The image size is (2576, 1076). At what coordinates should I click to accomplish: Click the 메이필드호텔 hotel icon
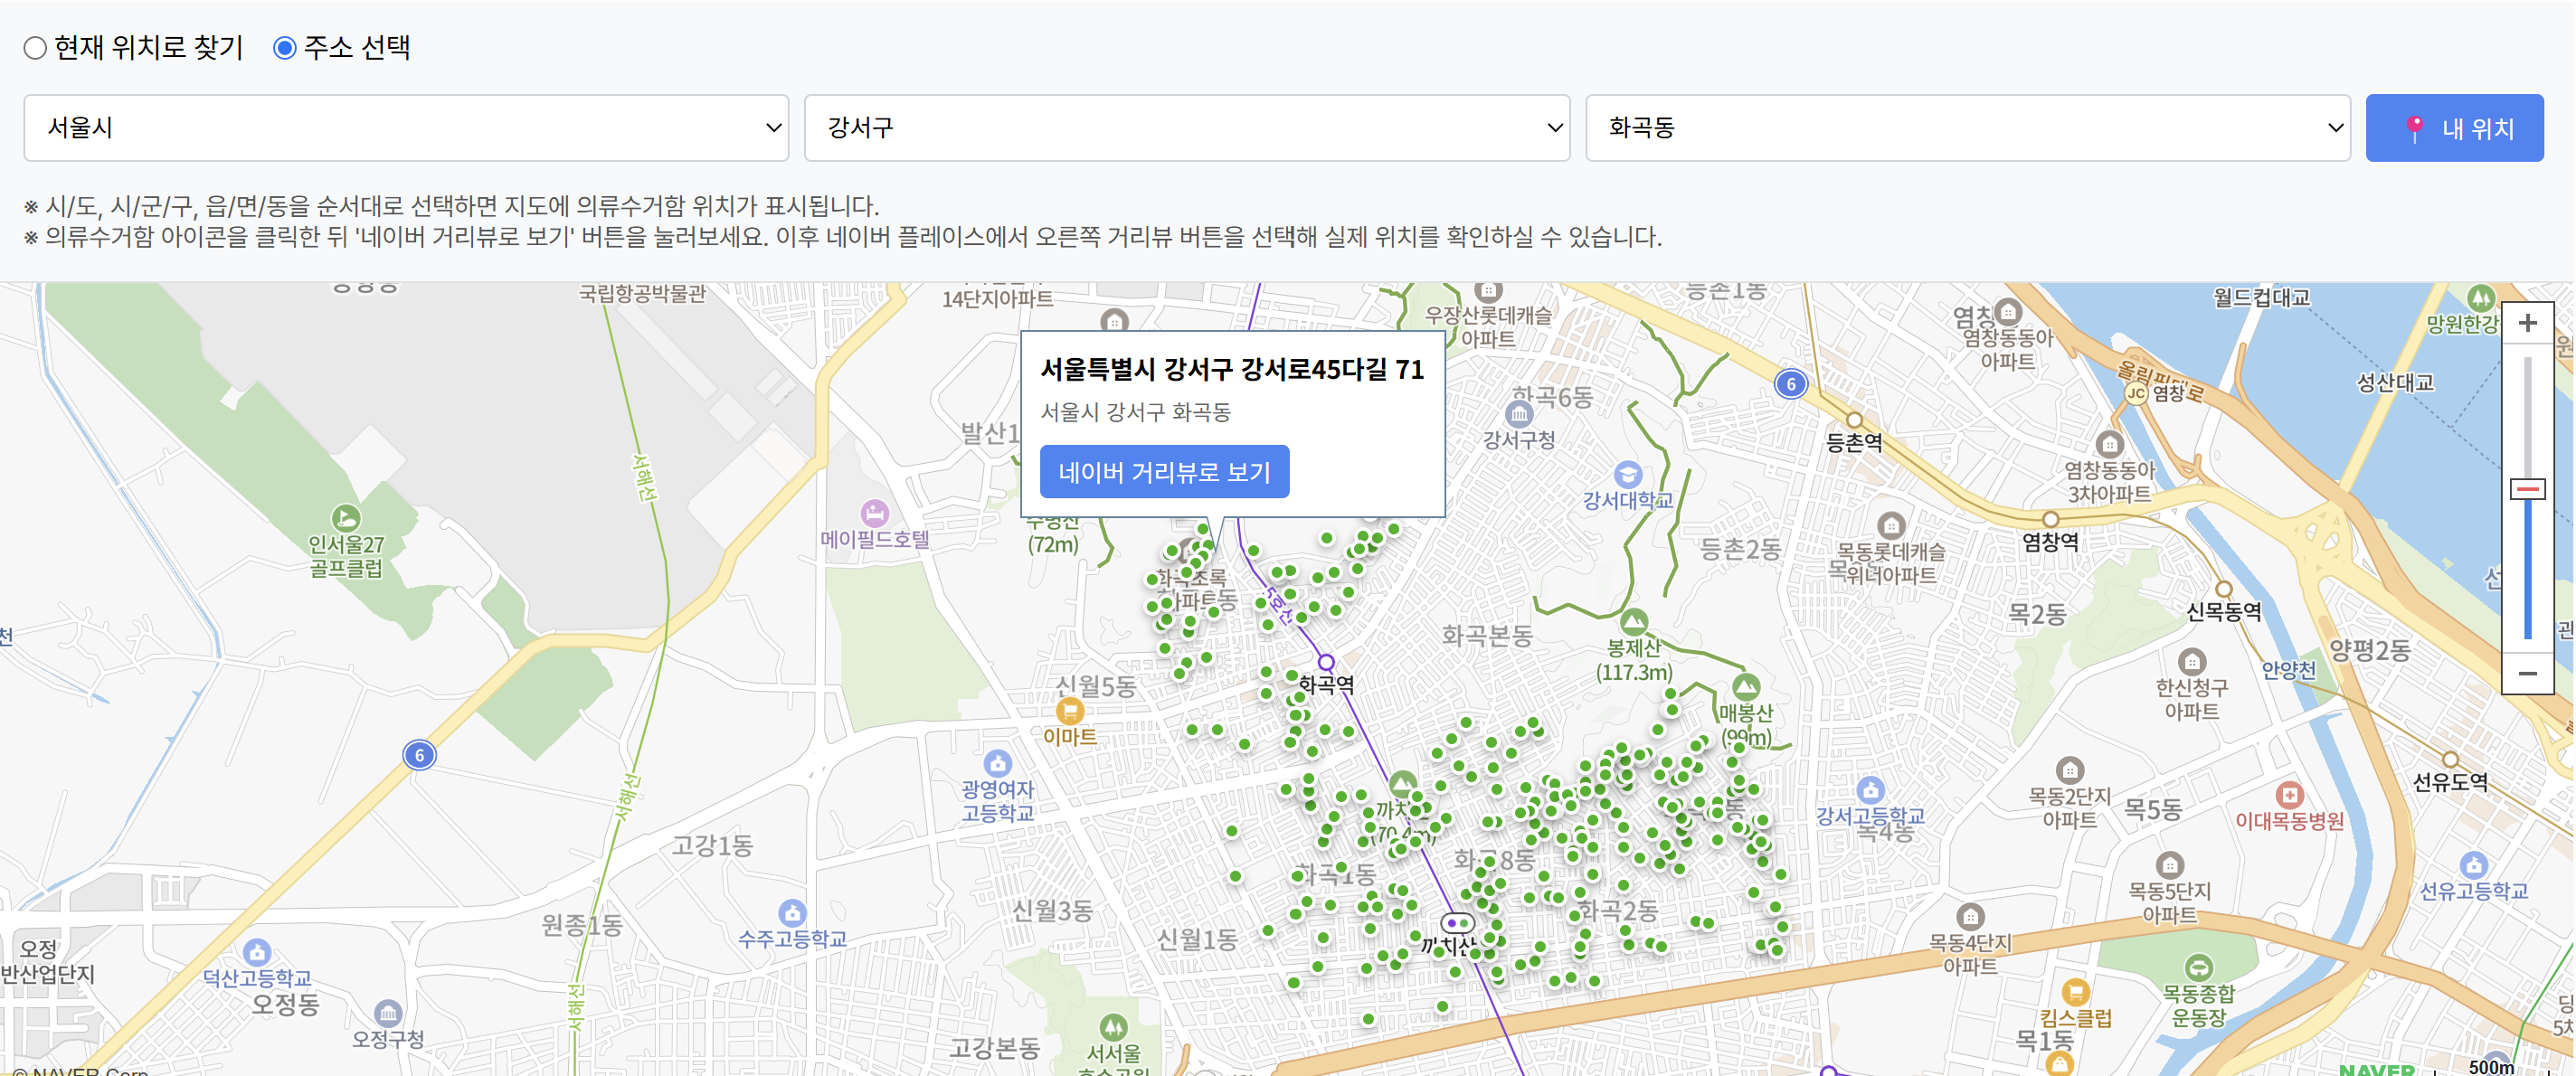tap(875, 513)
